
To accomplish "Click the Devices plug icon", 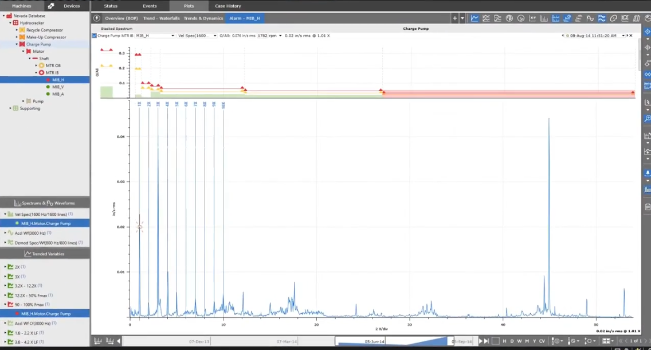I will click(51, 6).
